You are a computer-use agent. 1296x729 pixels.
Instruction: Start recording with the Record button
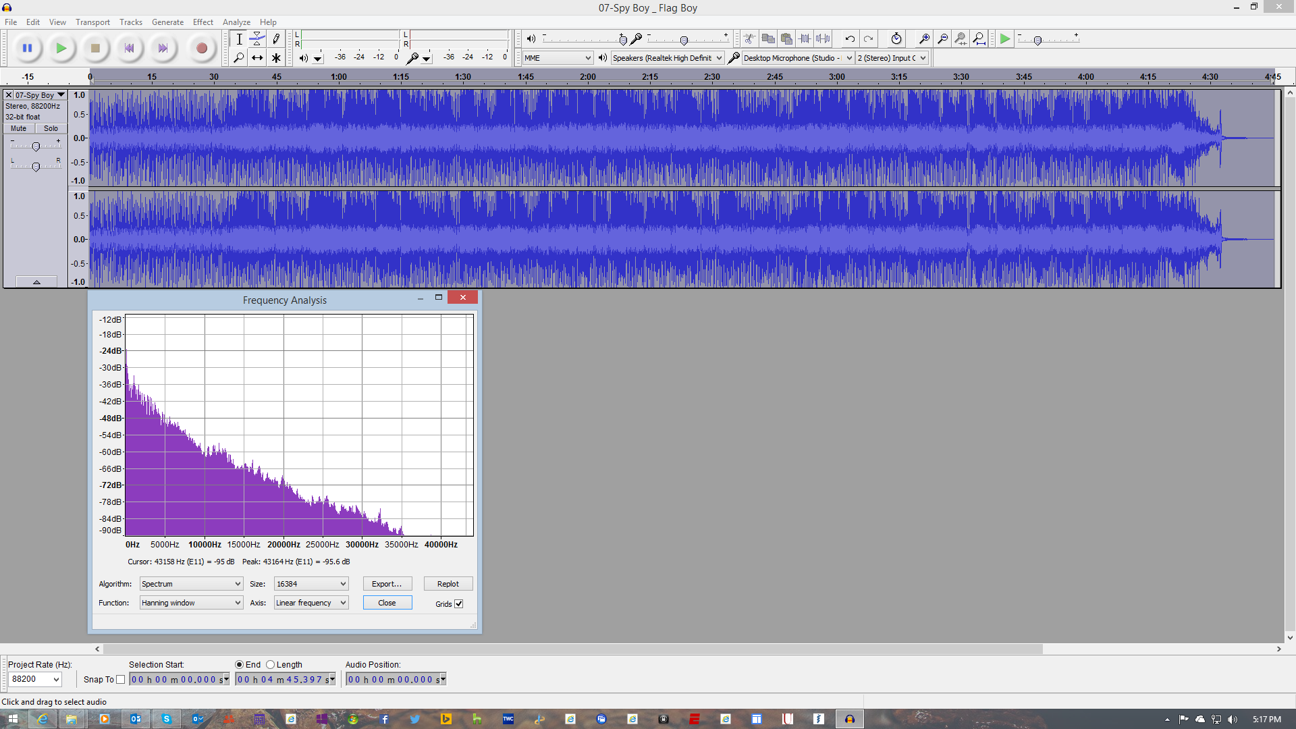tap(201, 48)
